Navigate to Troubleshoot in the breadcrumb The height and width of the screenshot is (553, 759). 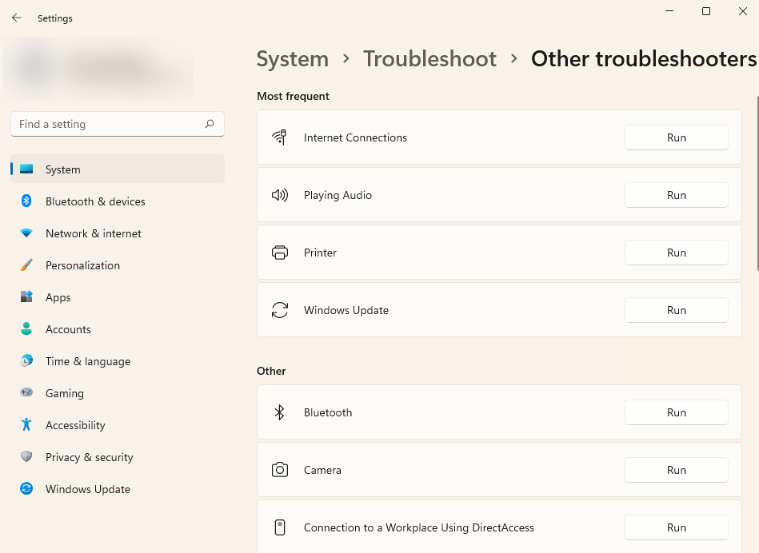(x=429, y=59)
